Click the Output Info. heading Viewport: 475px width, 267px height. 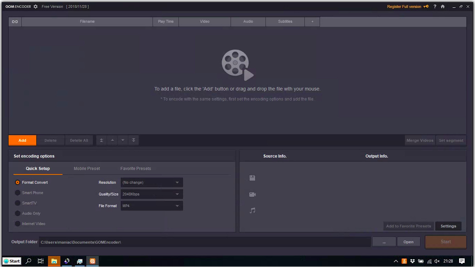click(x=377, y=156)
